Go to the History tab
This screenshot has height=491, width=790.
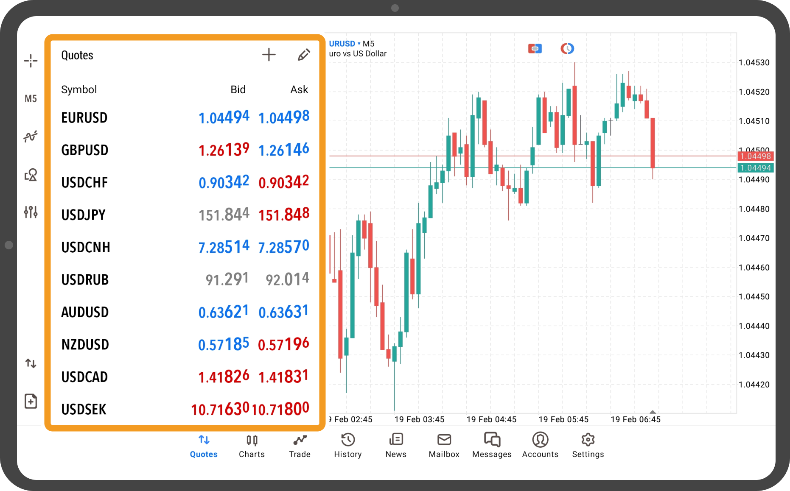pyautogui.click(x=347, y=446)
